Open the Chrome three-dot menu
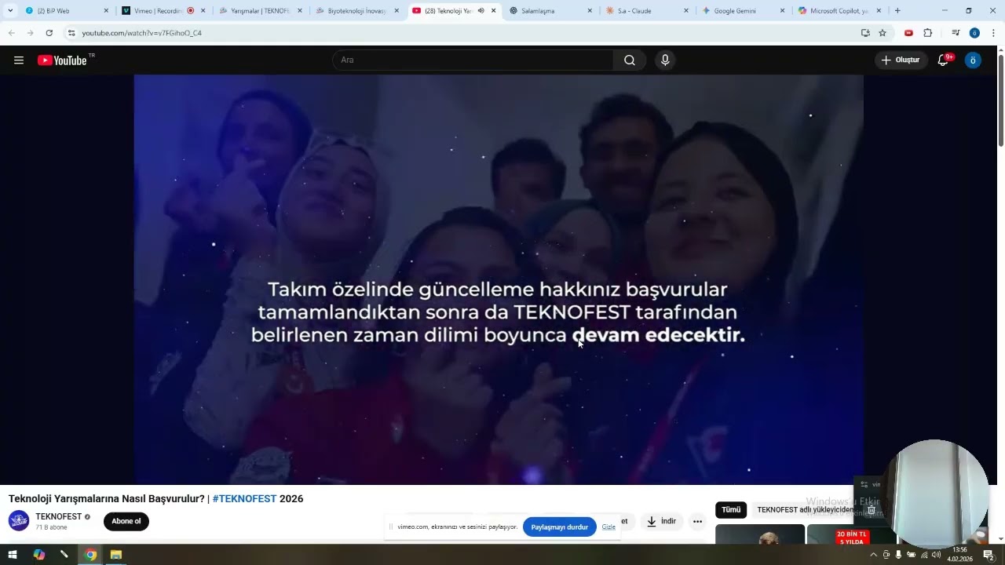This screenshot has width=1005, height=565. click(993, 33)
